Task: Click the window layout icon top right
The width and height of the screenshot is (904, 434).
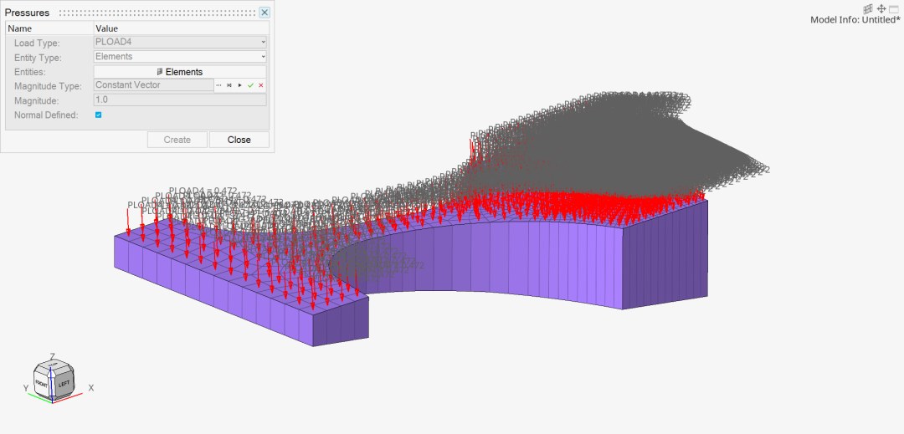Action: [894, 8]
